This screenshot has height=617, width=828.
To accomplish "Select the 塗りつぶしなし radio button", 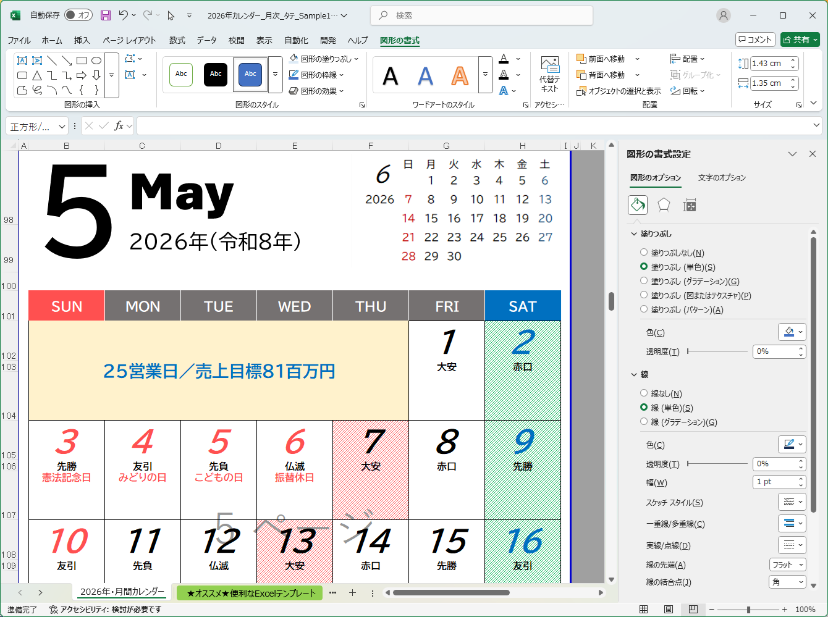I will click(x=643, y=252).
